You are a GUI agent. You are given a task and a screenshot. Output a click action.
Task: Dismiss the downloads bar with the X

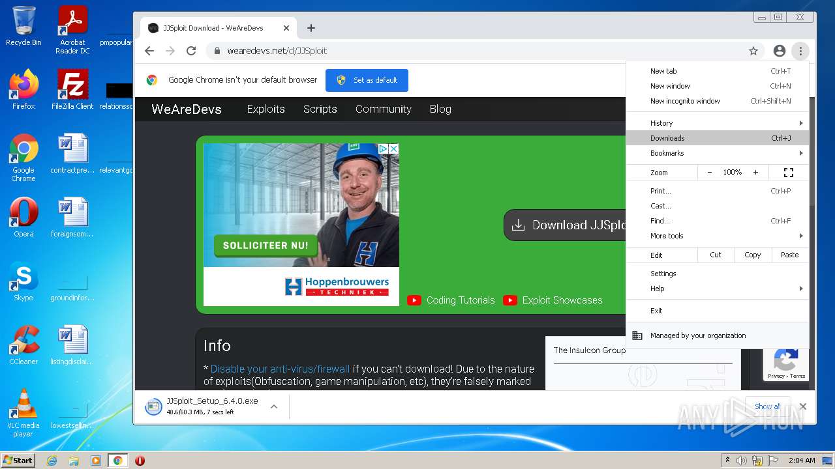click(803, 406)
